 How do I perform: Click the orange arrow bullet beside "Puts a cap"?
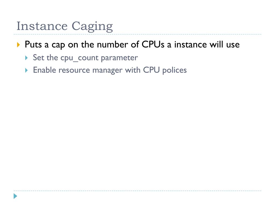(x=19, y=45)
